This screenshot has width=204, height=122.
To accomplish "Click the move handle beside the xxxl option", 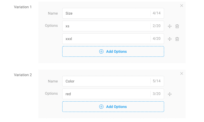I will click(170, 39).
